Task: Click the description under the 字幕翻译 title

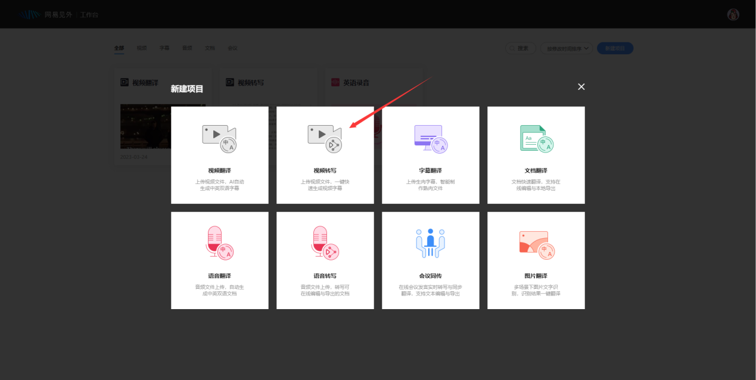Action: click(x=431, y=185)
